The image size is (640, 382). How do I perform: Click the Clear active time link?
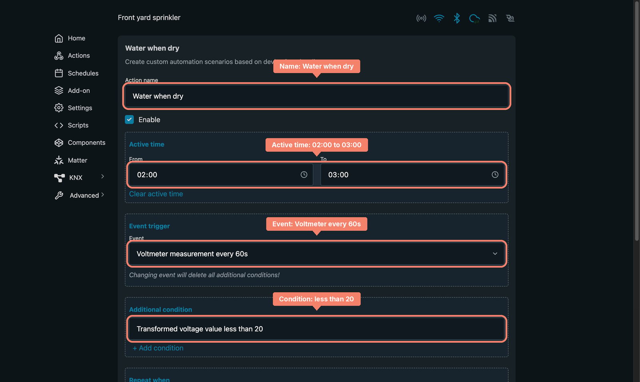[x=156, y=194]
